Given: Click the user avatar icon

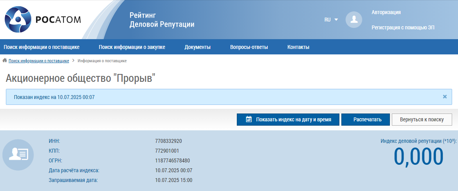Looking at the screenshot, I should tap(354, 20).
